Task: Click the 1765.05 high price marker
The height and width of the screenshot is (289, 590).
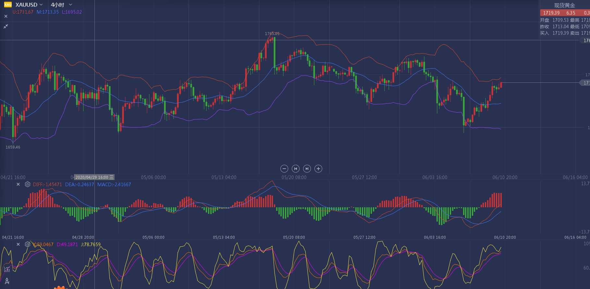Action: tap(272, 33)
